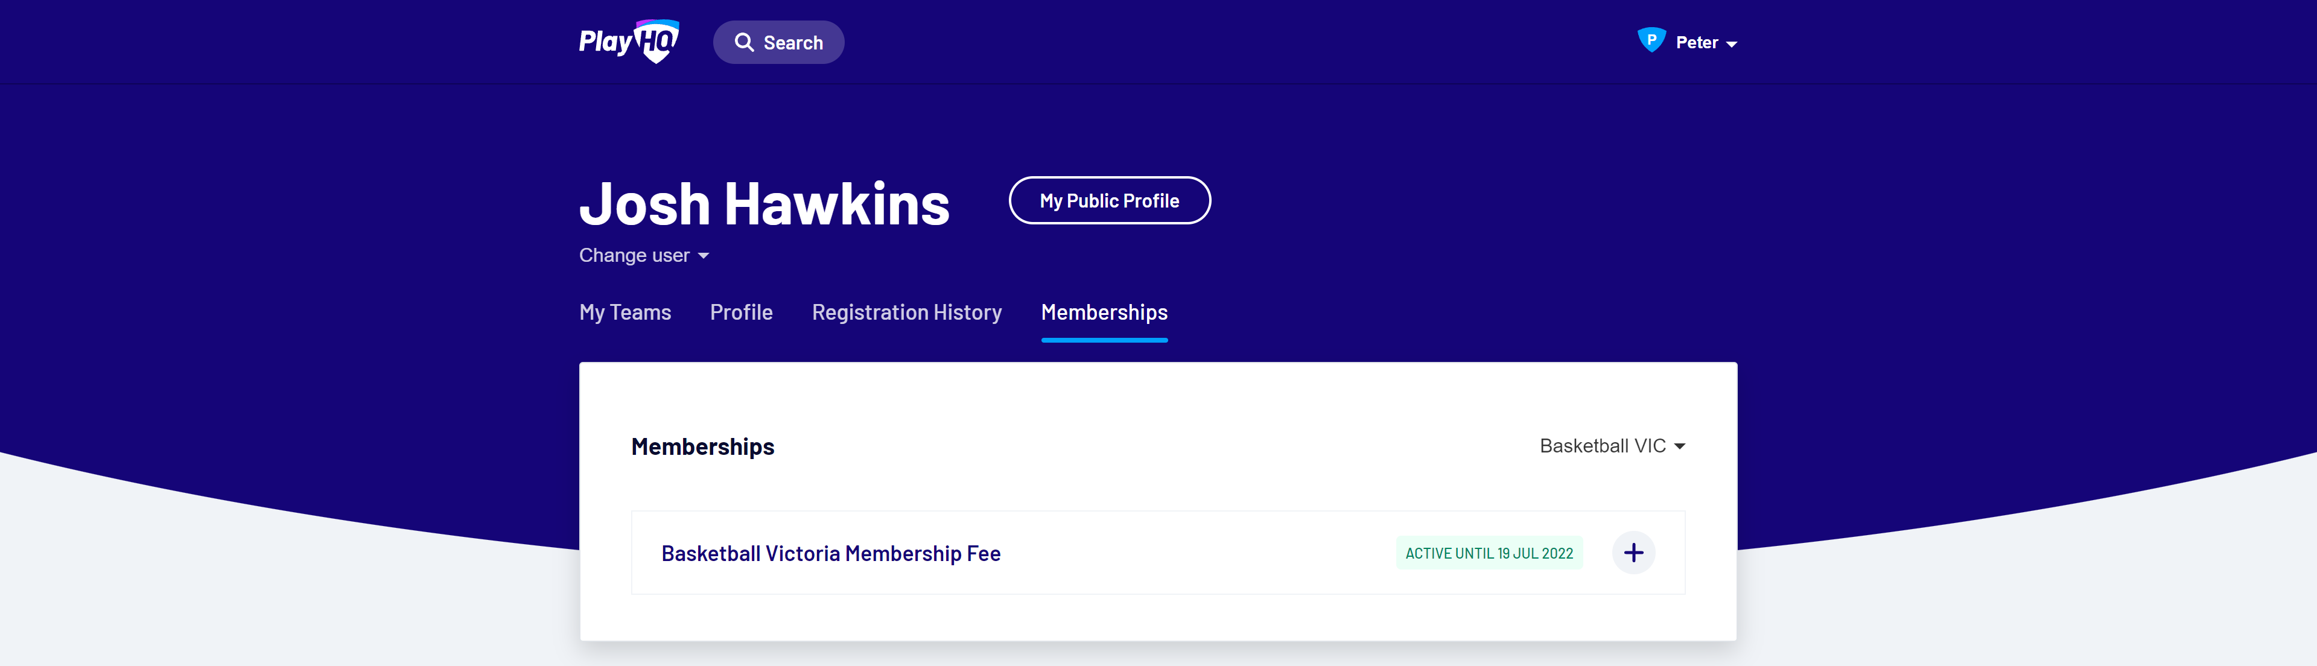
Task: Activate the Search button
Action: (779, 42)
